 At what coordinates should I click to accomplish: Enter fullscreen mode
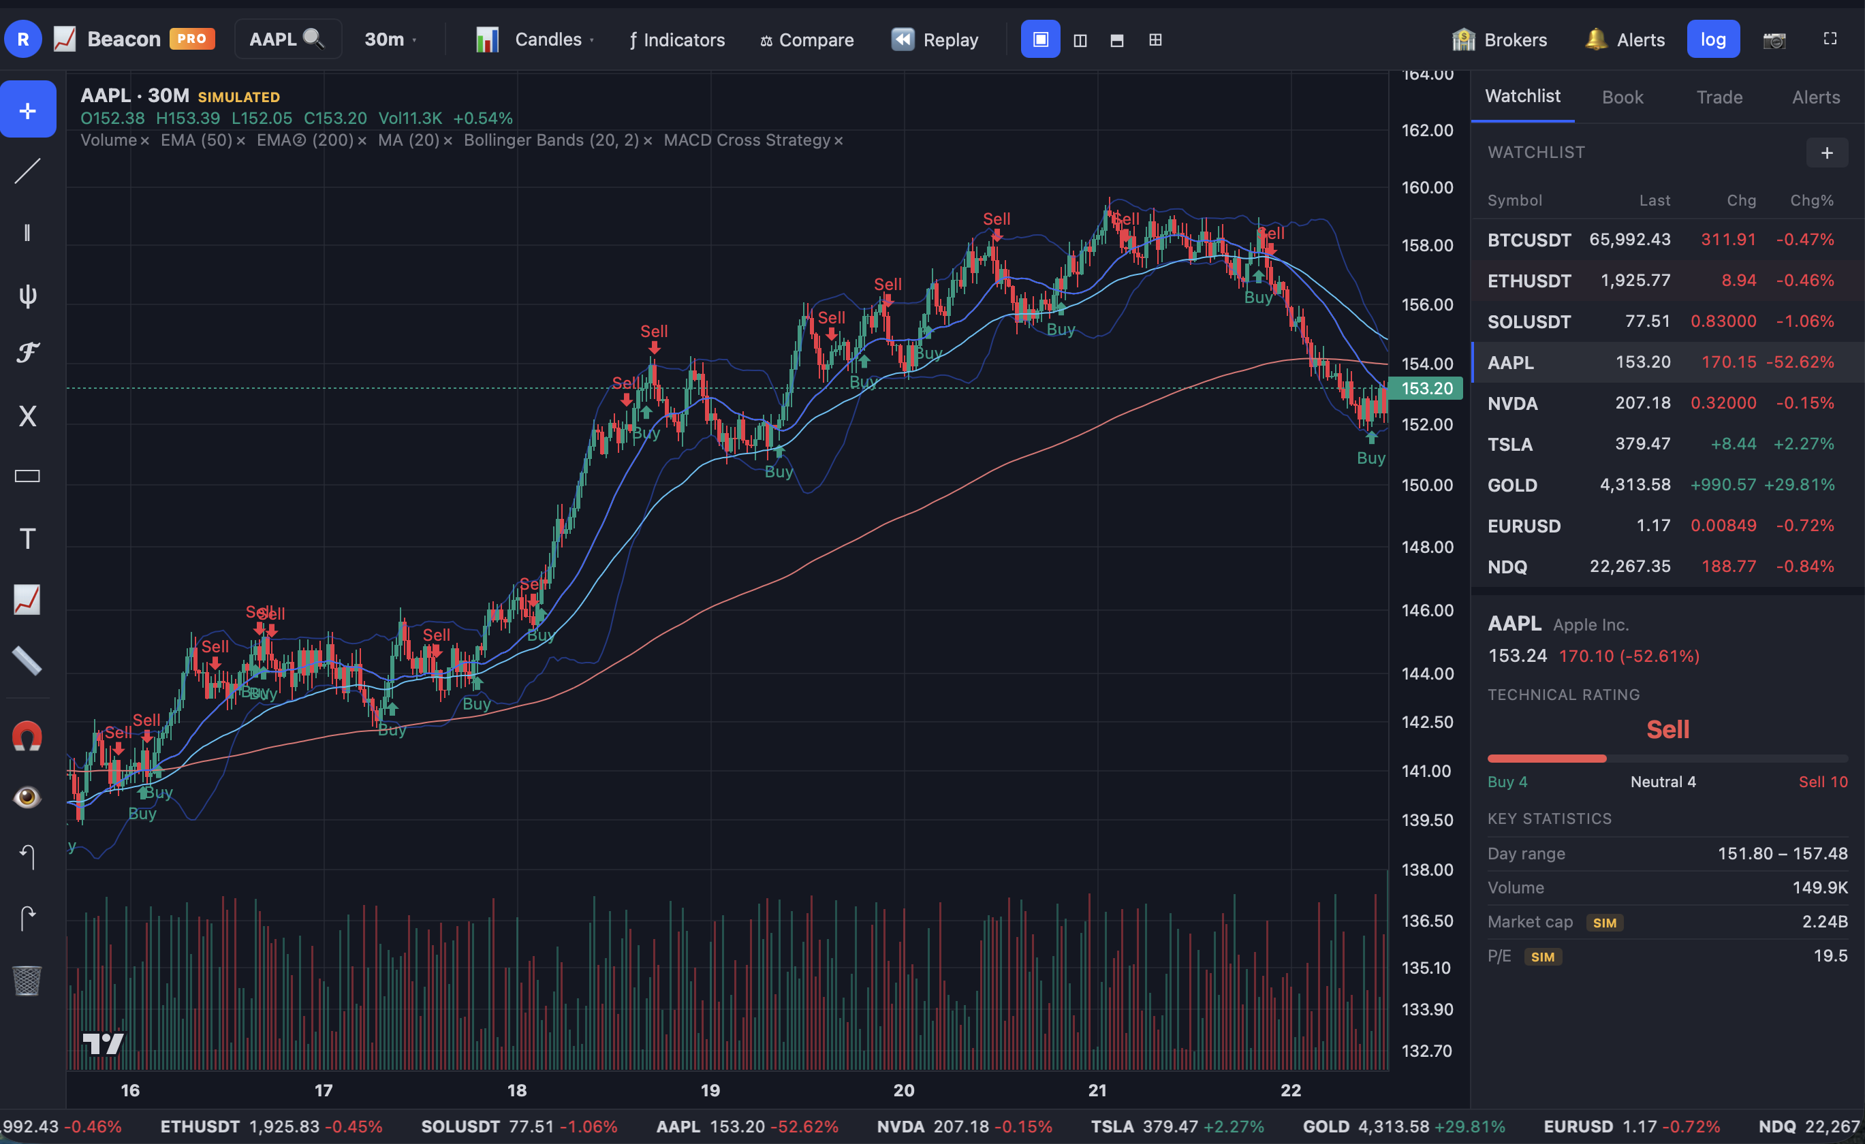pos(1830,39)
